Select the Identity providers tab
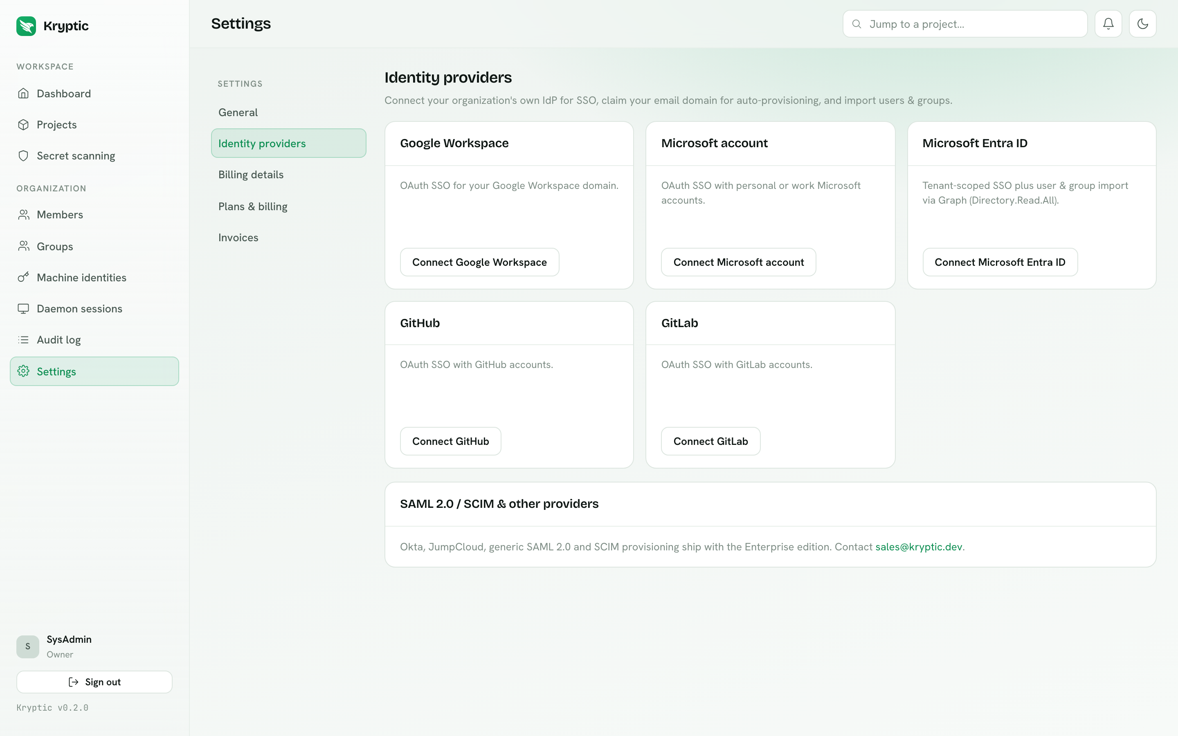 pos(289,143)
